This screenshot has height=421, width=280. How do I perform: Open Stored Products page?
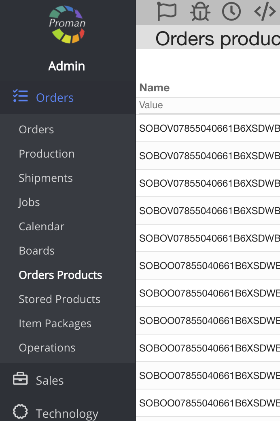59,299
